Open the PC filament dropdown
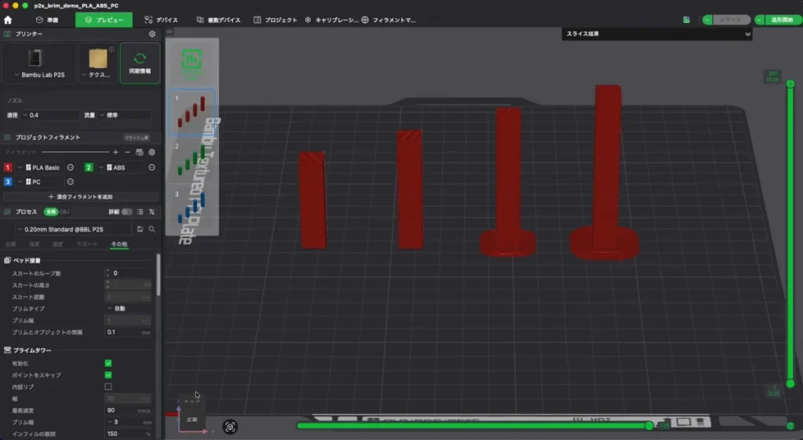The height and width of the screenshot is (440, 803). point(41,182)
